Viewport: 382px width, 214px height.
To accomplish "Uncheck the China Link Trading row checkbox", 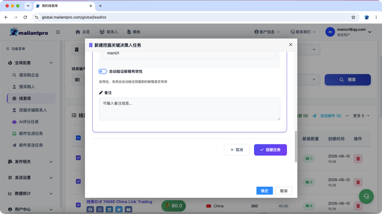I will [x=78, y=205].
